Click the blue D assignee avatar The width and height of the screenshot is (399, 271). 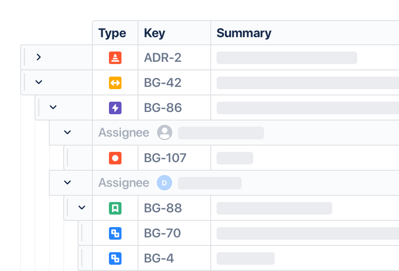[x=165, y=183]
